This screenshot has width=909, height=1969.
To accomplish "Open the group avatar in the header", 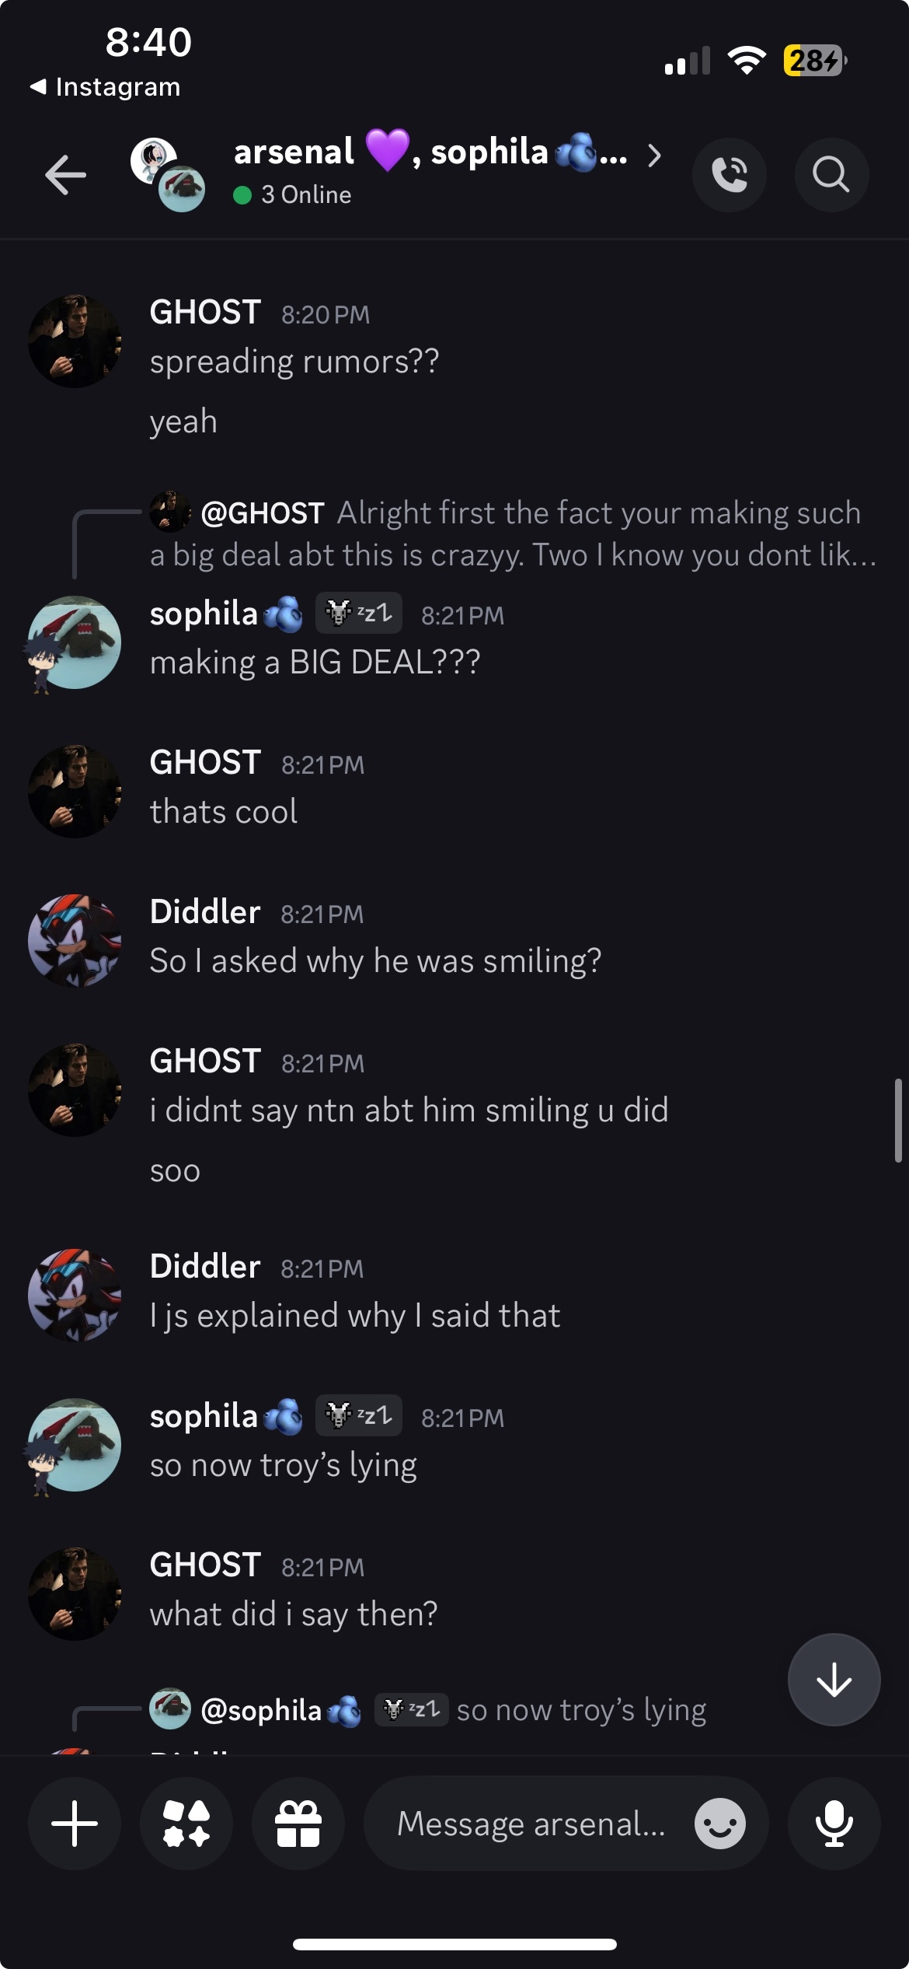I will 168,174.
